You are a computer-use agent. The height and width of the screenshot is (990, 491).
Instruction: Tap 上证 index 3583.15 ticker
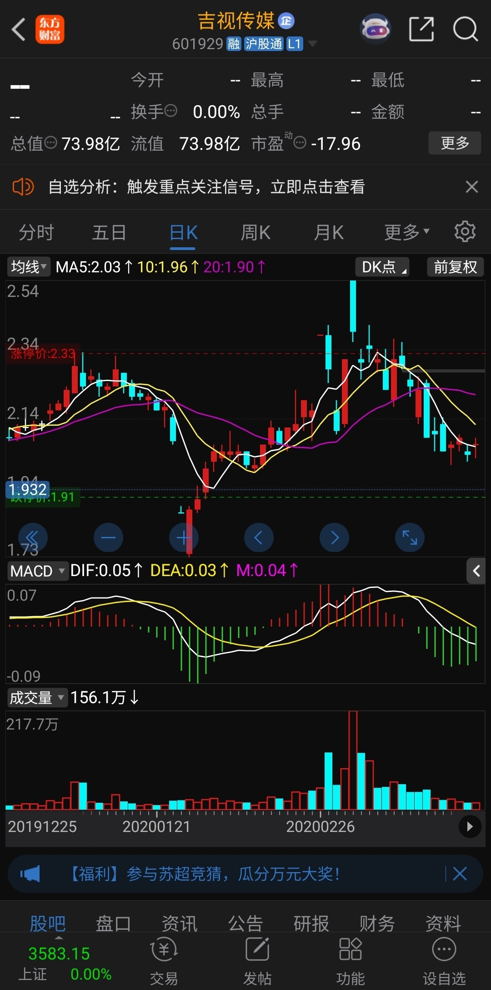click(x=64, y=964)
